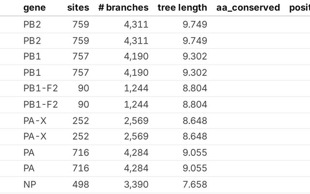
Task: Click the empty aa_conserved cell in NP row
Action: click(x=248, y=184)
